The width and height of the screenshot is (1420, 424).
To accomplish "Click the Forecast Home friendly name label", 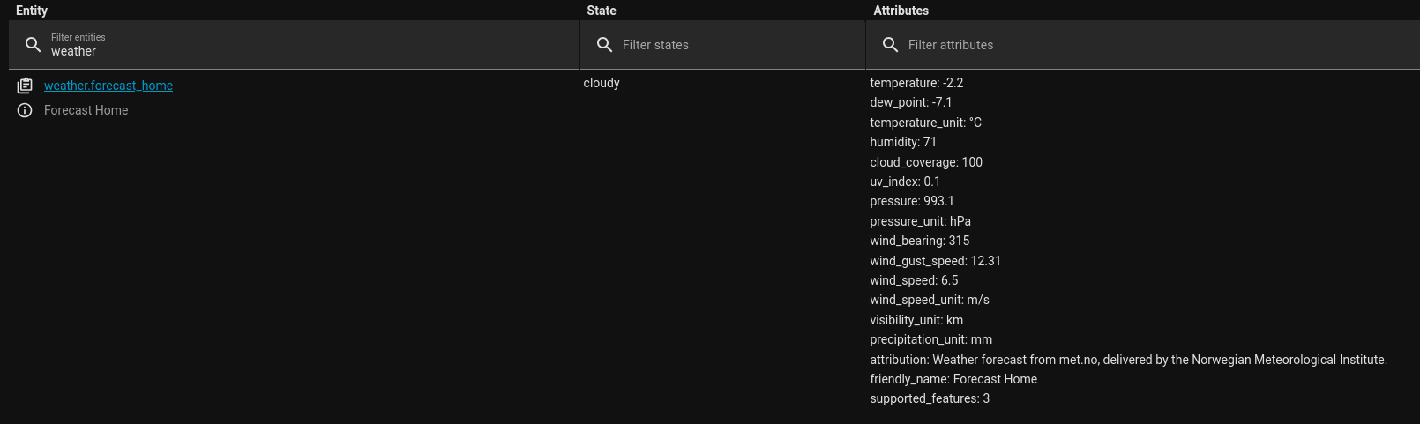I will (86, 110).
